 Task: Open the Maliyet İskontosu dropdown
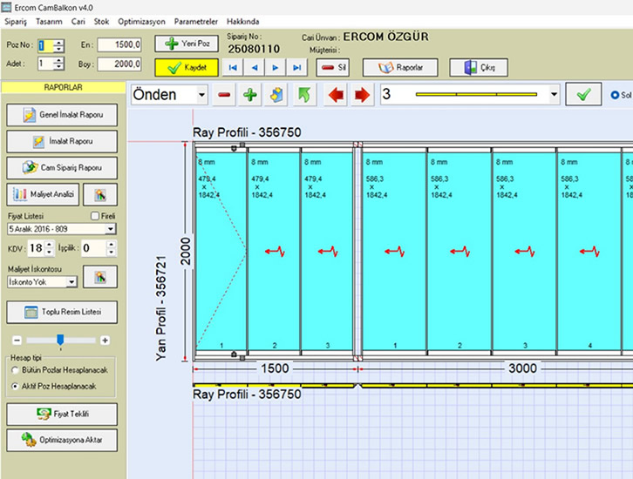[x=71, y=282]
